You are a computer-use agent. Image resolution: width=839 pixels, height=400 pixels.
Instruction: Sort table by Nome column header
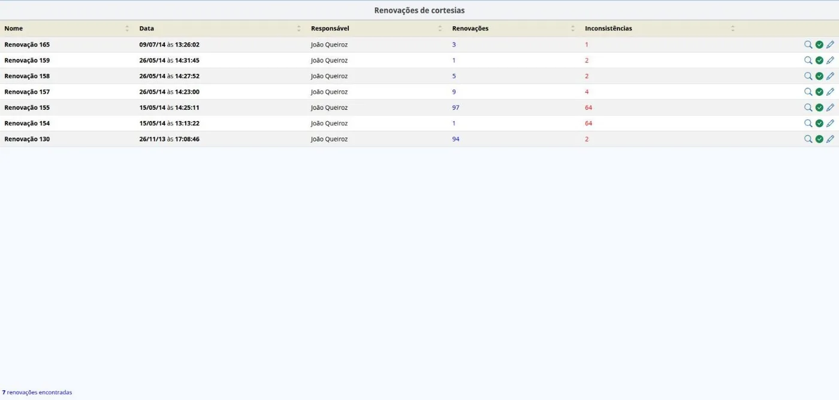point(67,28)
